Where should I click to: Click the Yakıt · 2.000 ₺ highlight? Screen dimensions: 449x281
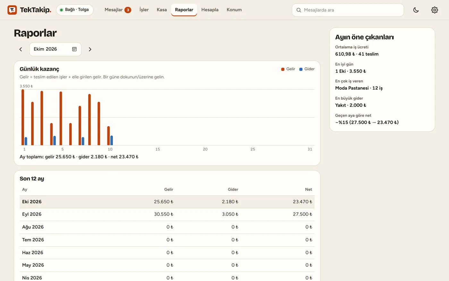[351, 105]
